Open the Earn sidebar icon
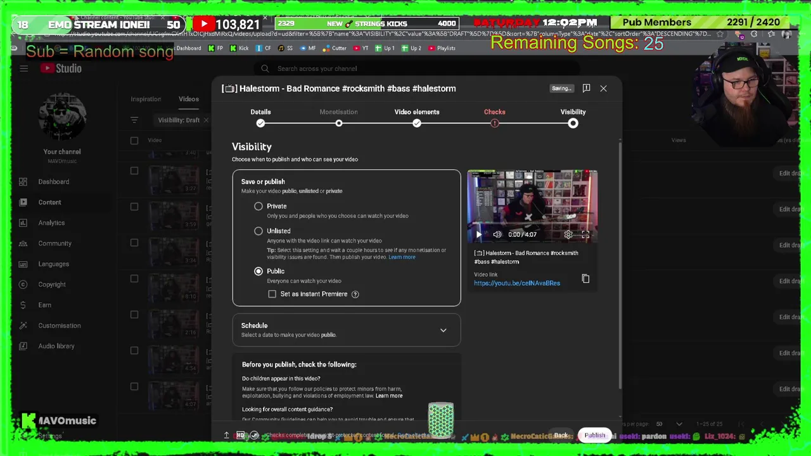Screen dimensions: 811x456 pyautogui.click(x=23, y=305)
